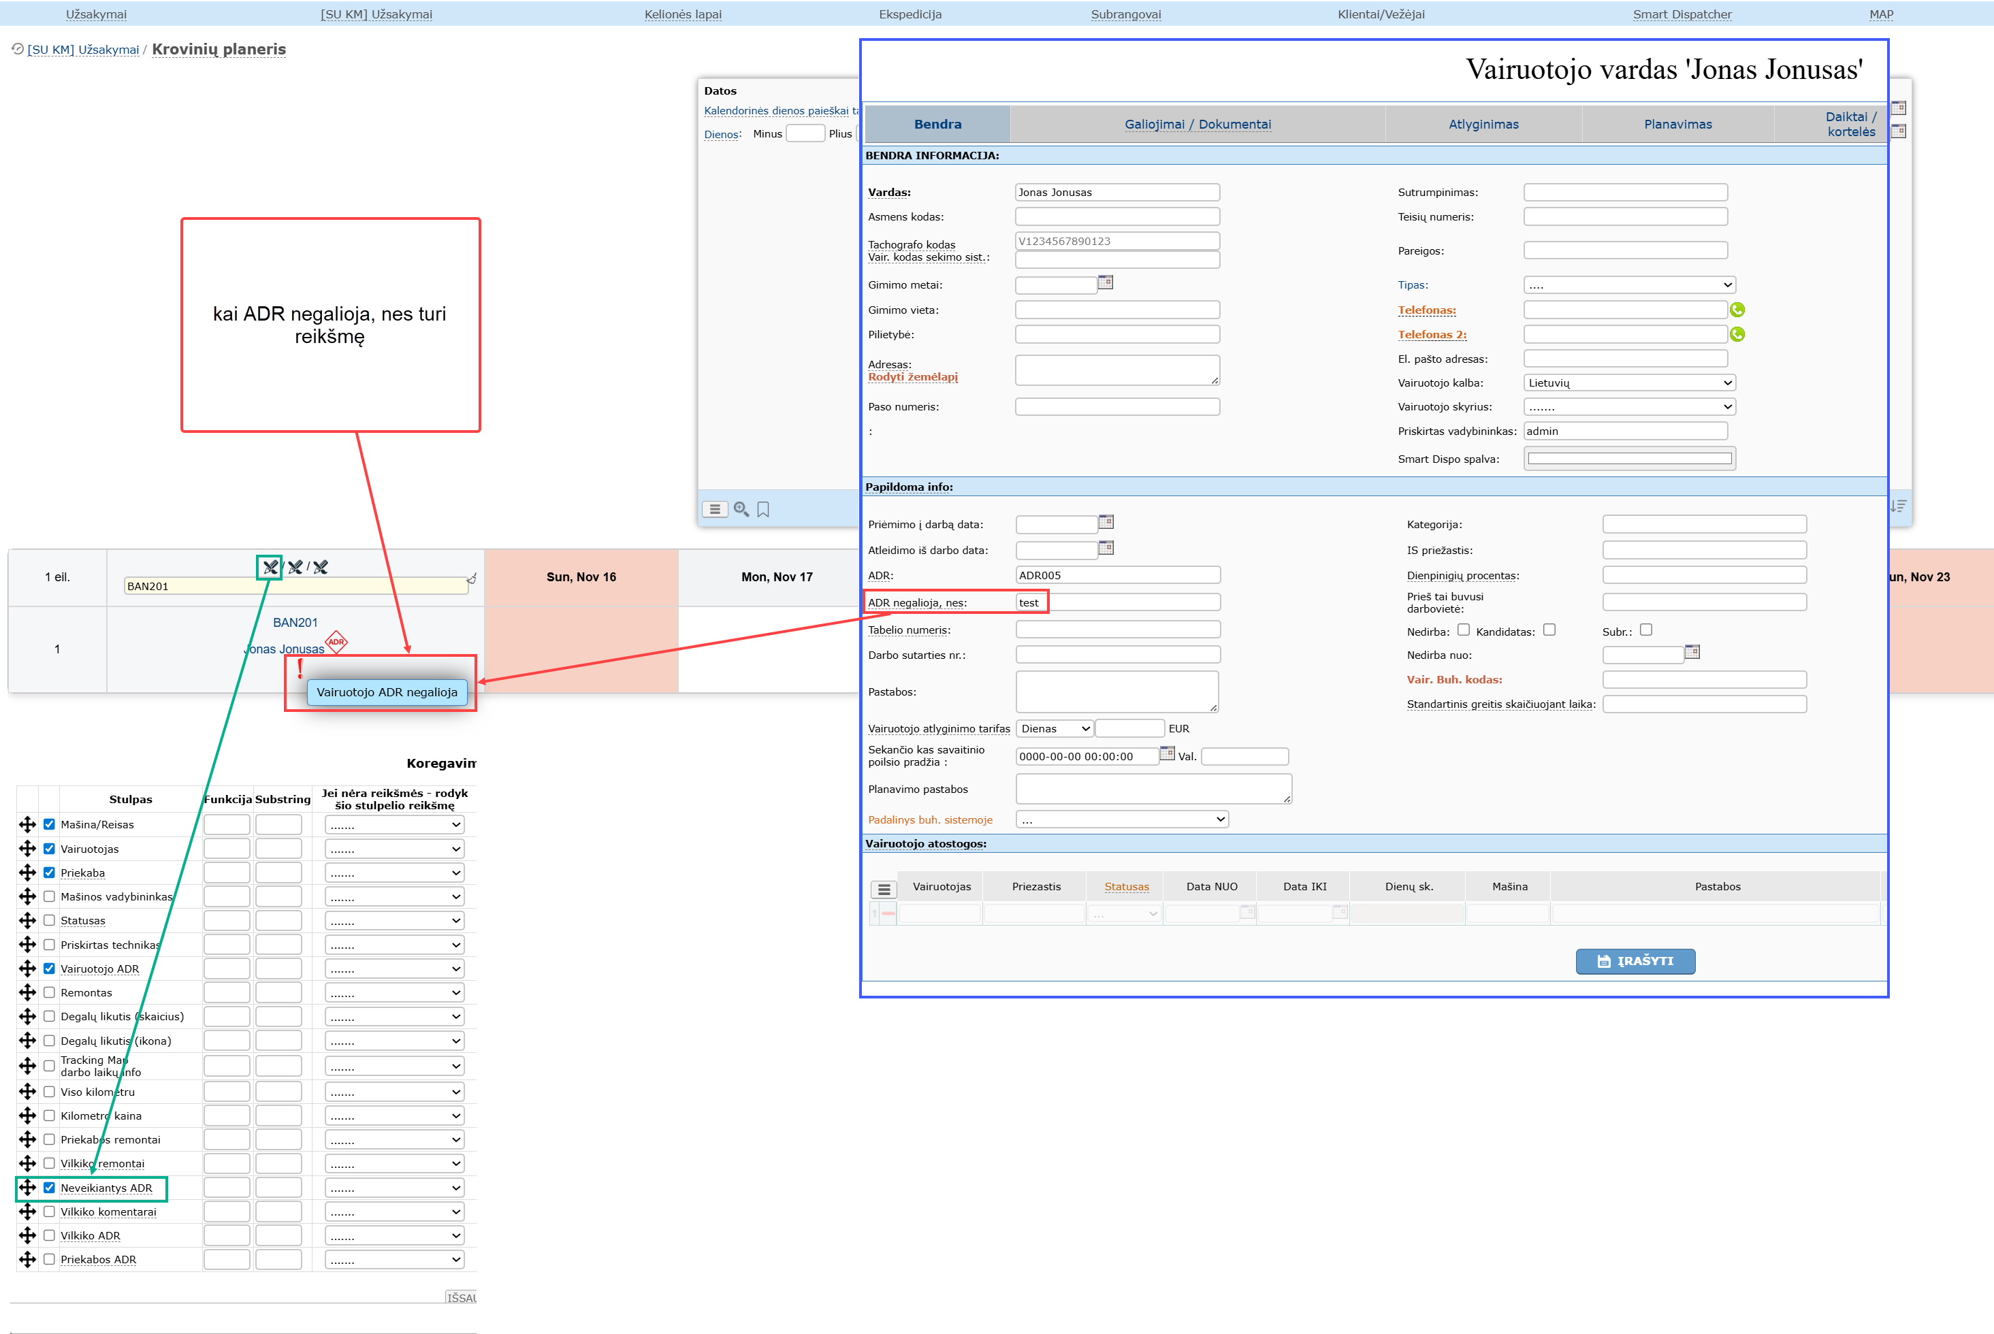The height and width of the screenshot is (1334, 1994).
Task: Switch to the Atlyginimas tab
Action: click(x=1483, y=124)
